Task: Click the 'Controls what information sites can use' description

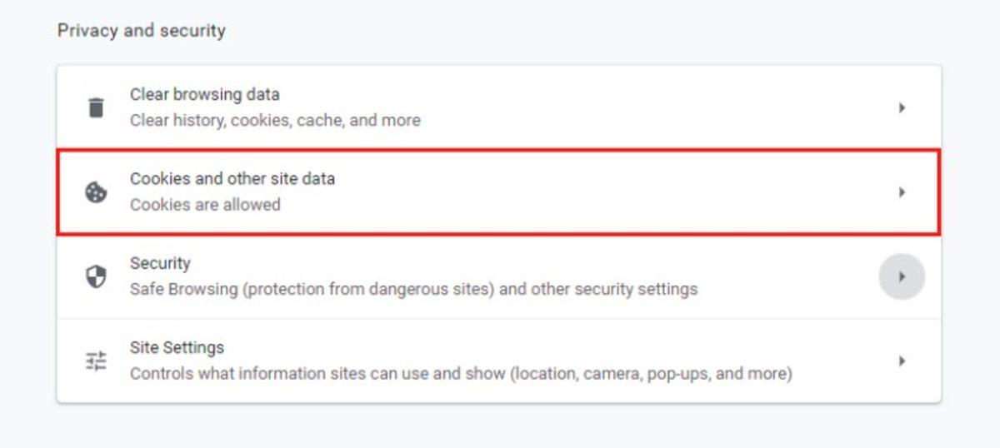Action: [460, 374]
